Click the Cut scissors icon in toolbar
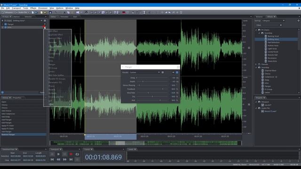 [x=64, y=13]
